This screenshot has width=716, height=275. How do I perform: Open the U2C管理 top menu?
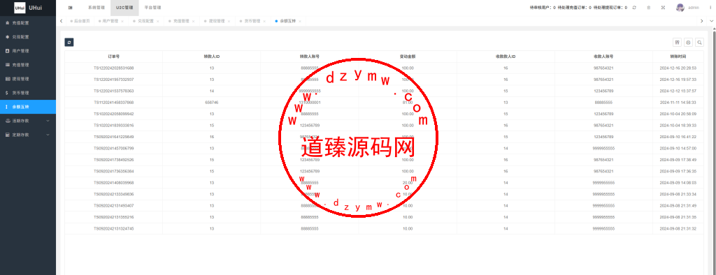click(x=124, y=8)
